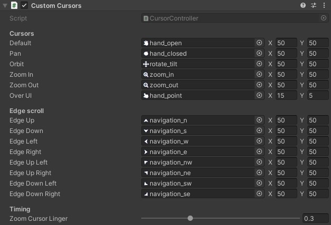Edit Zoom Out hotspot Y value
This screenshot has height=225, width=331.
click(318, 85)
